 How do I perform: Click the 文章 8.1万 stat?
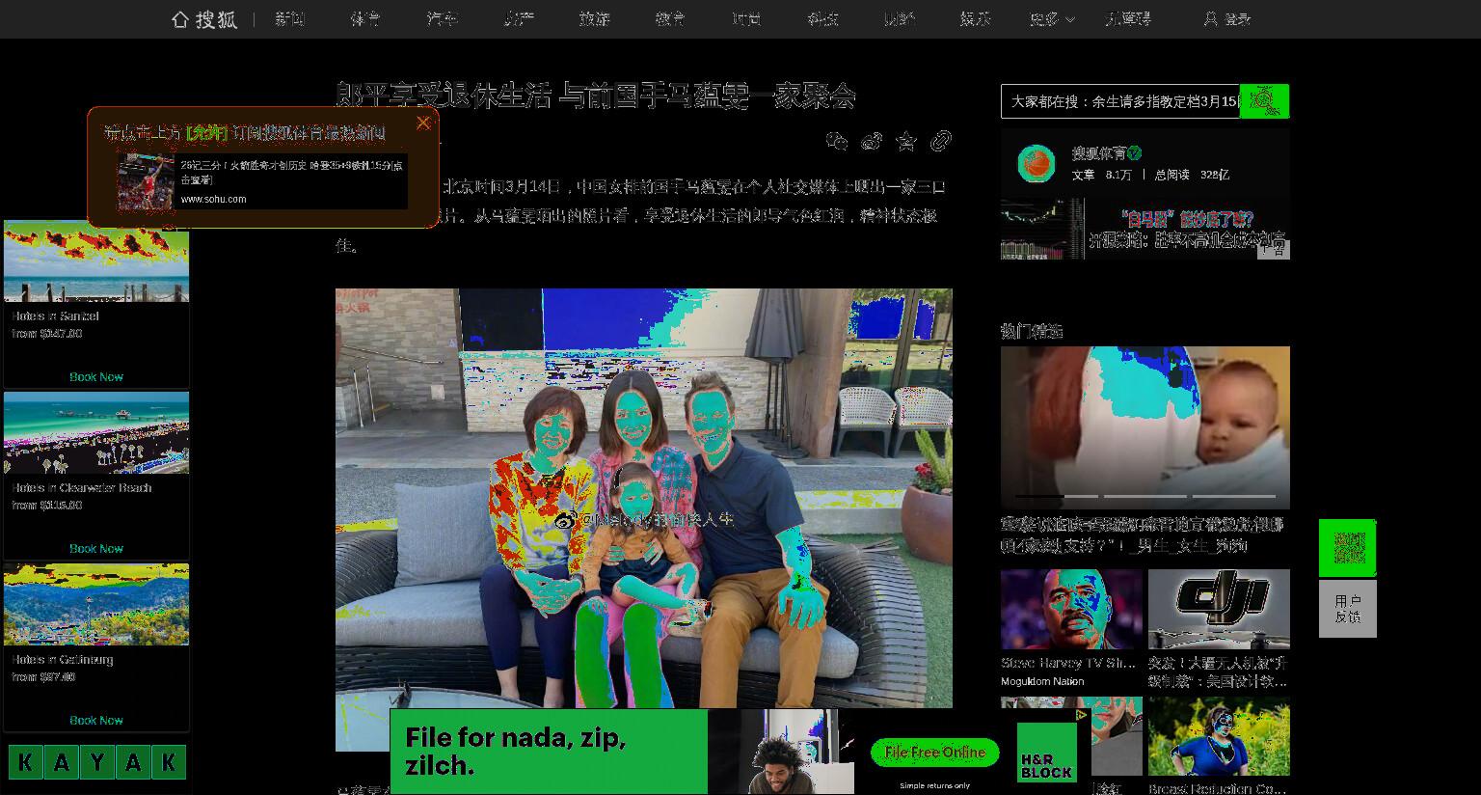coord(1101,175)
